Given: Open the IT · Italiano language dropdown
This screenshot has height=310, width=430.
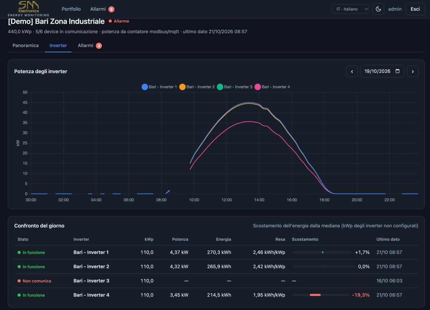Looking at the screenshot, I should (350, 9).
